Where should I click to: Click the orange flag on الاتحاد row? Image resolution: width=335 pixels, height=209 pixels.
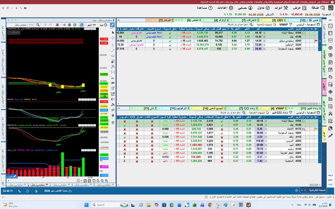point(316,129)
